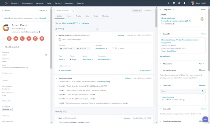This screenshot has width=210, height=124.
Task: Click info icon beside Email #3 line
Action: pos(94,99)
